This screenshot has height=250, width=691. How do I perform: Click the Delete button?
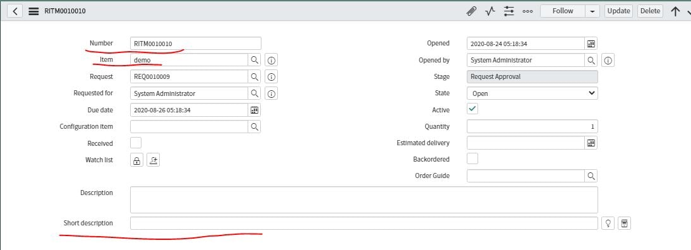(650, 11)
